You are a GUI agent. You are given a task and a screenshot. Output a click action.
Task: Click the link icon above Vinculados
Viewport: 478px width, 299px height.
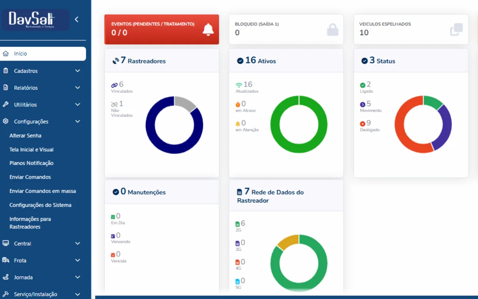(x=114, y=85)
